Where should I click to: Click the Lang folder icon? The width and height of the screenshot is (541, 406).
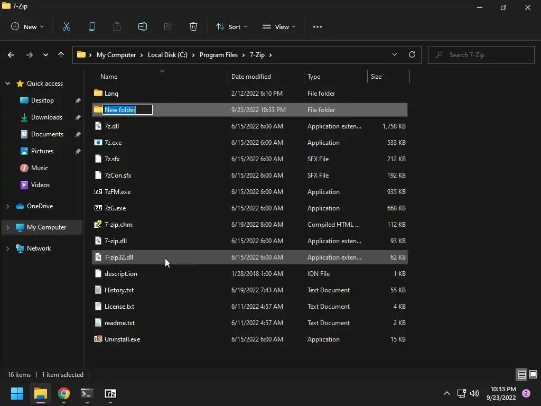tap(98, 93)
